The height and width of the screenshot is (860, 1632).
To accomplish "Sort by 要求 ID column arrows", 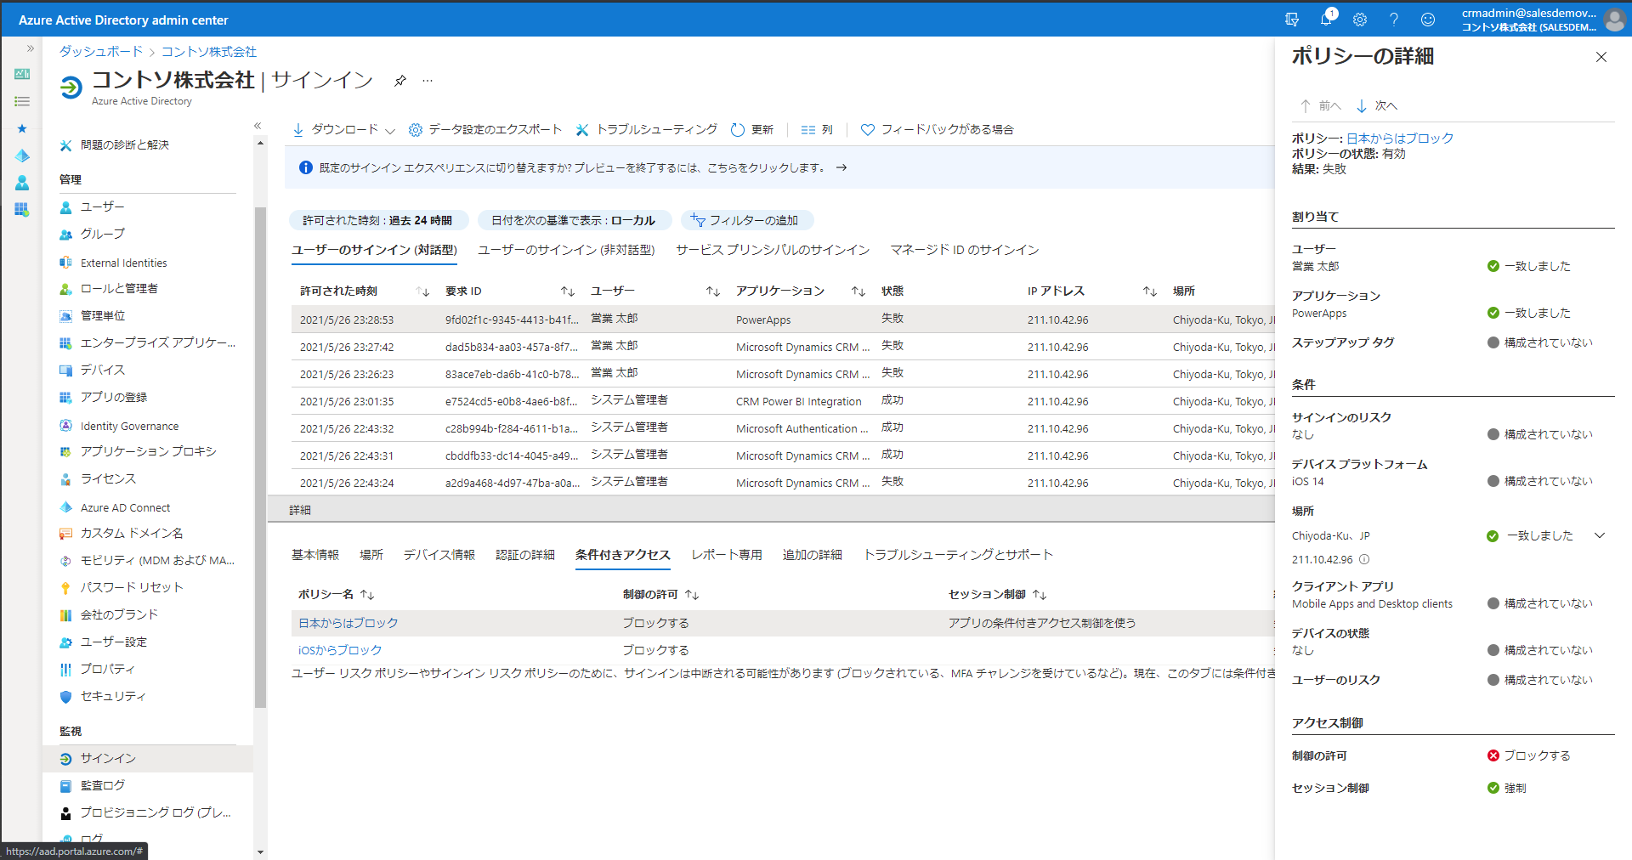I will 568,291.
